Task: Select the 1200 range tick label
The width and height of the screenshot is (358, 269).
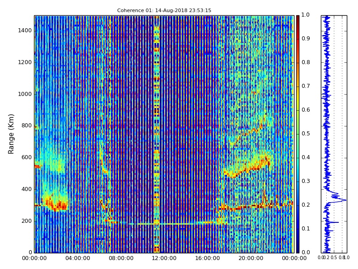Action: [x=25, y=62]
